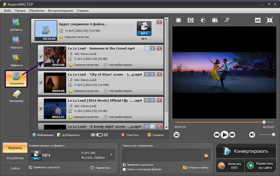
Task: Click the Открыть папку button
Action: (x=196, y=167)
